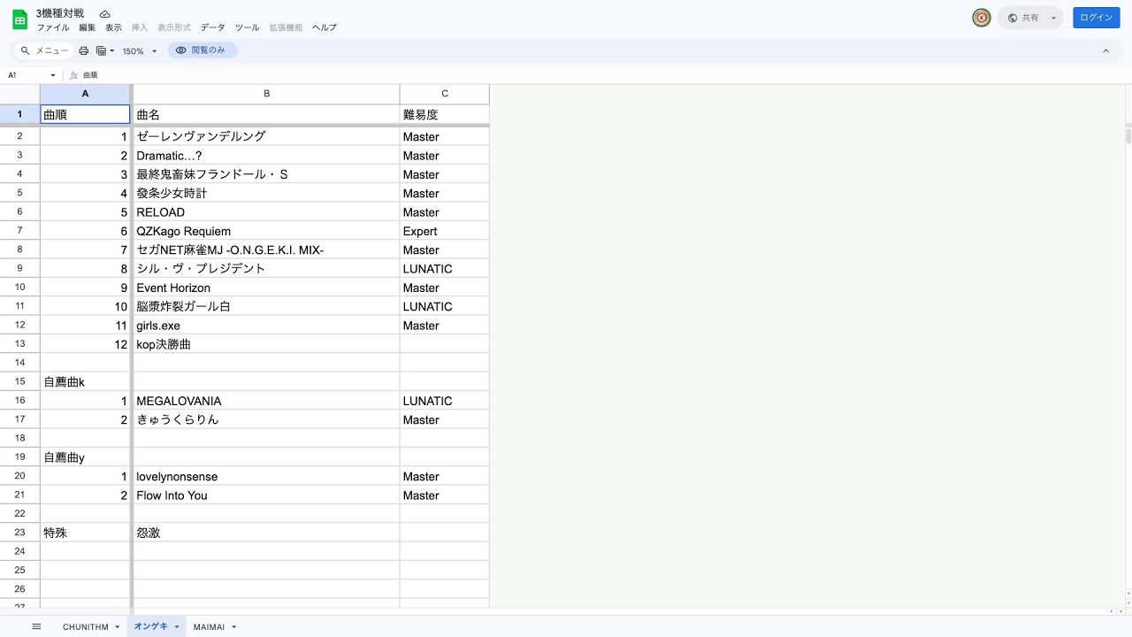Viewport: 1132px width, 637px height.
Task: Select cell girls.exe
Action: point(266,326)
